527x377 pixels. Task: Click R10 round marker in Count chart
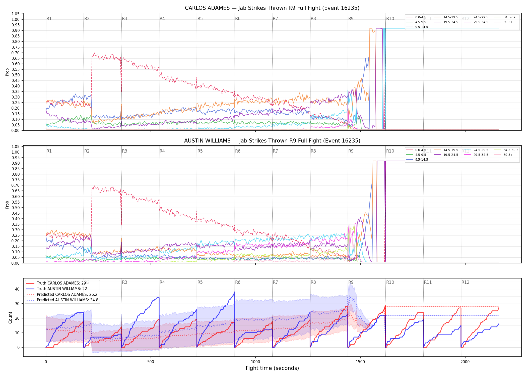(390, 282)
